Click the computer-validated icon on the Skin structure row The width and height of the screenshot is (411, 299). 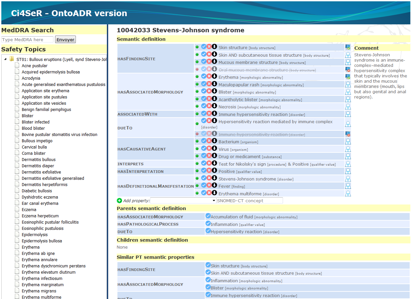[348, 47]
